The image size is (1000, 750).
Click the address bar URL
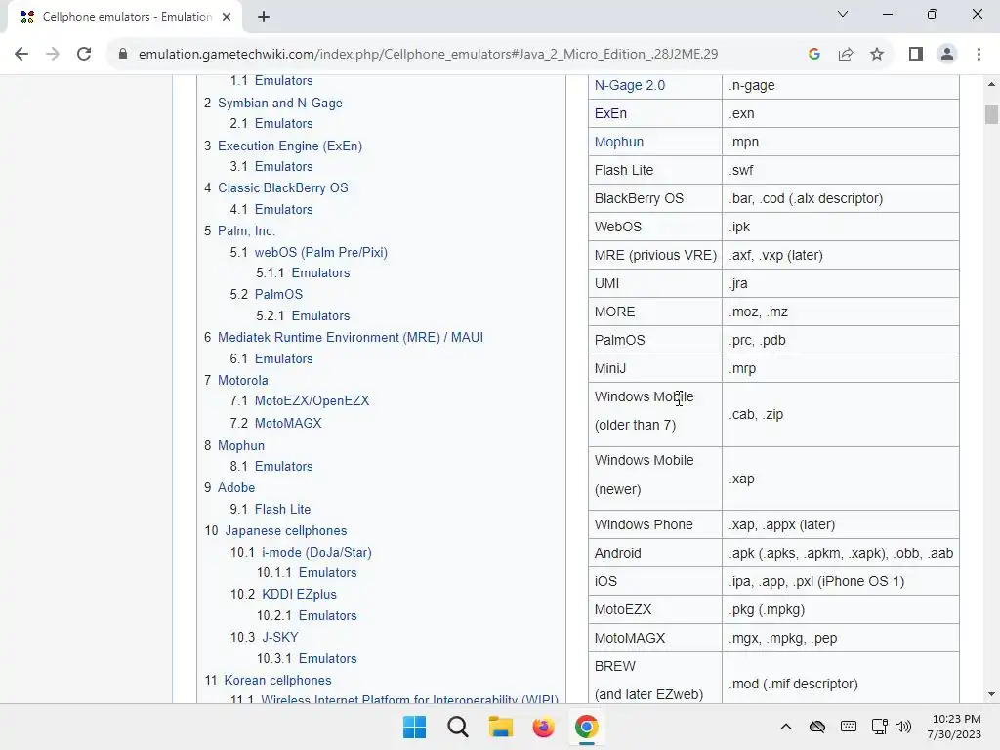click(x=428, y=55)
